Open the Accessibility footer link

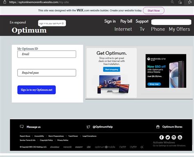coord(39,136)
